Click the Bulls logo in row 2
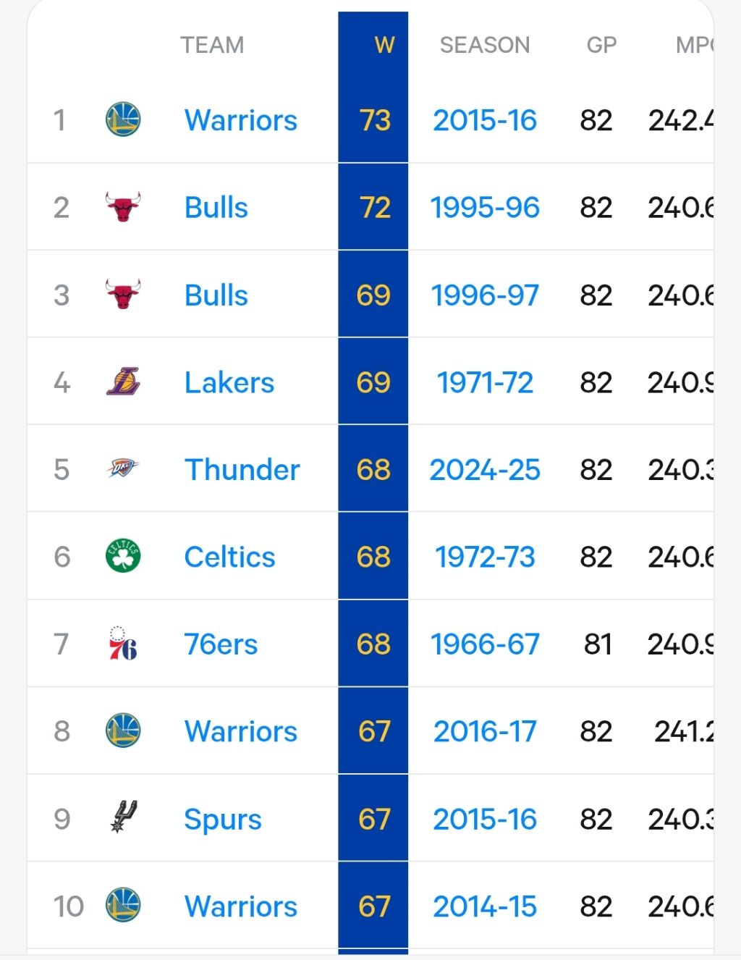Image resolution: width=741 pixels, height=960 pixels. click(123, 208)
